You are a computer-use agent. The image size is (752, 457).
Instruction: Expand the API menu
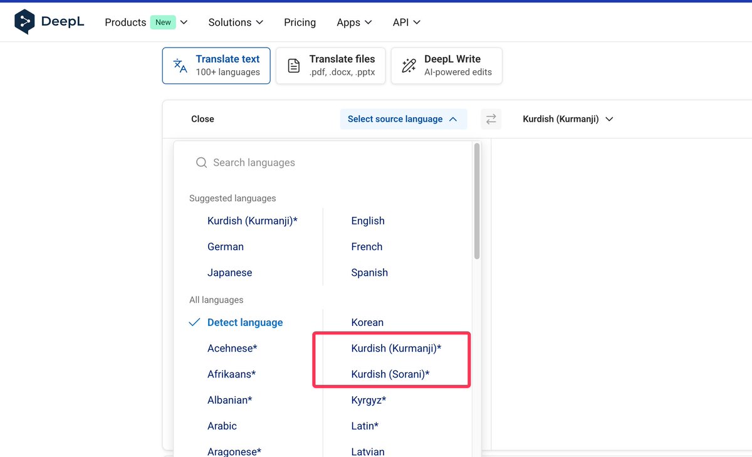pyautogui.click(x=407, y=22)
